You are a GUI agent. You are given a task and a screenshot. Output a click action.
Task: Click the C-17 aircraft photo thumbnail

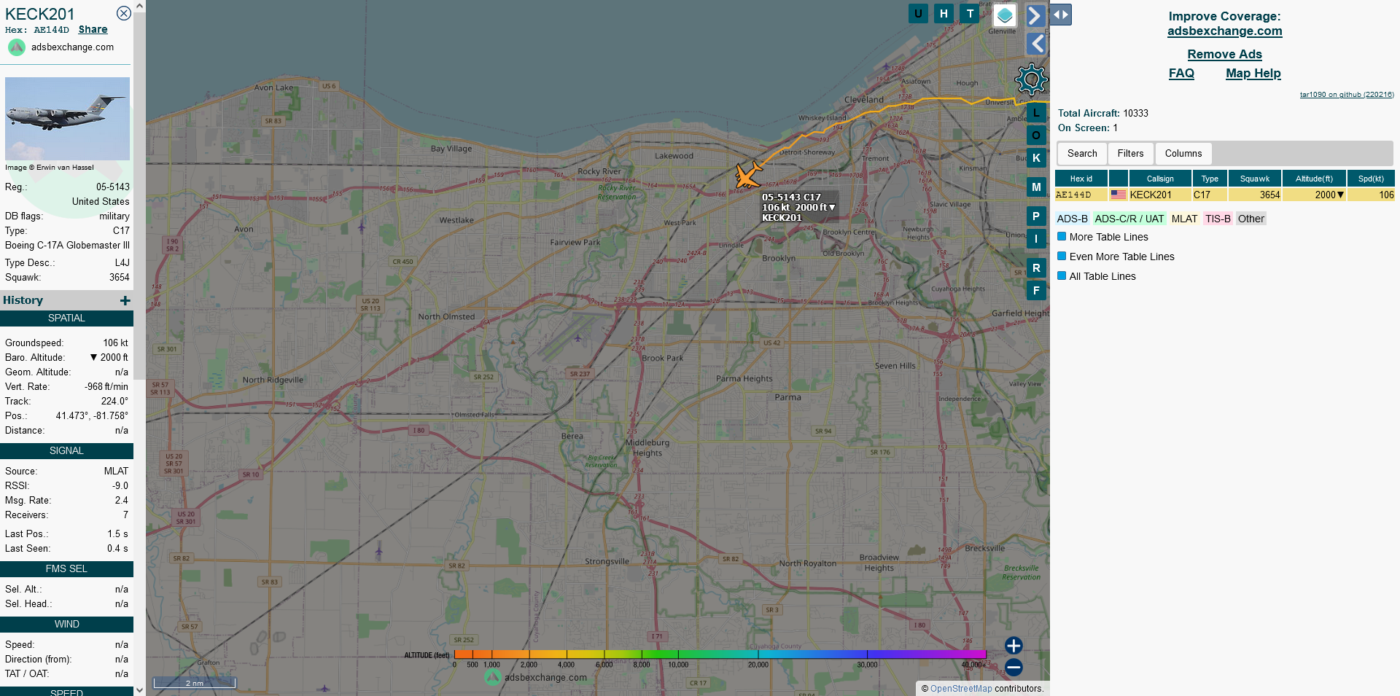[67, 119]
